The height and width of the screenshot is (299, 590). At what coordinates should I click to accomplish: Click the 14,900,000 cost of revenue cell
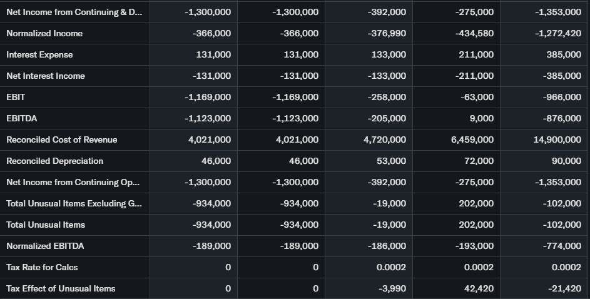[557, 139]
